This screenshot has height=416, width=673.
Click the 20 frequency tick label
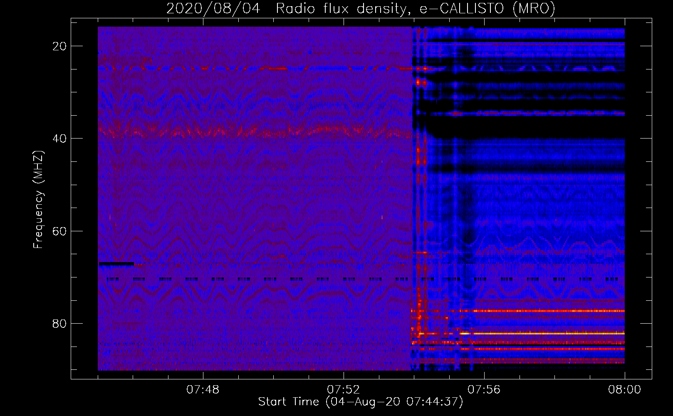pyautogui.click(x=60, y=46)
